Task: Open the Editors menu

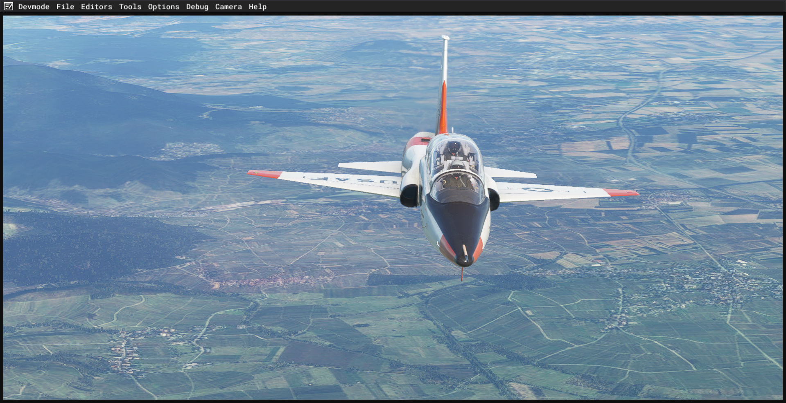Action: (x=96, y=7)
